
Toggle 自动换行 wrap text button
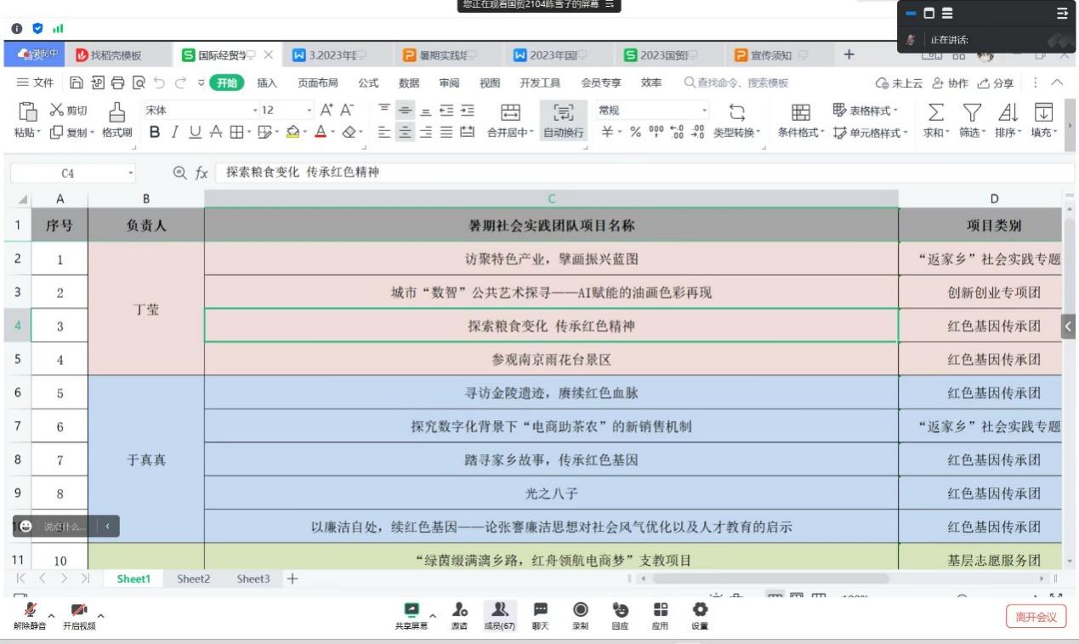click(564, 122)
